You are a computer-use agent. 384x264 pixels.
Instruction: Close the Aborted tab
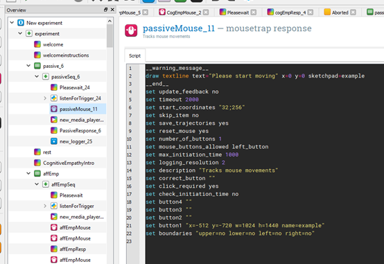pos(353,12)
